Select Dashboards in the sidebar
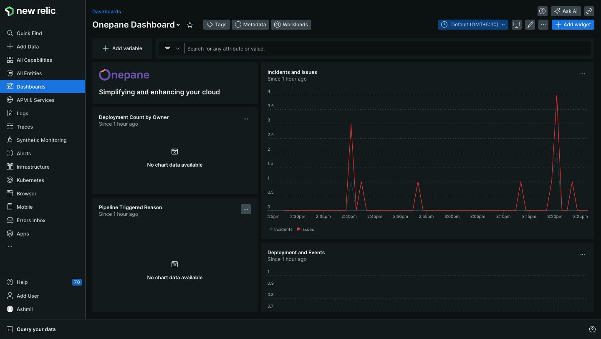The image size is (601, 339). [43, 87]
